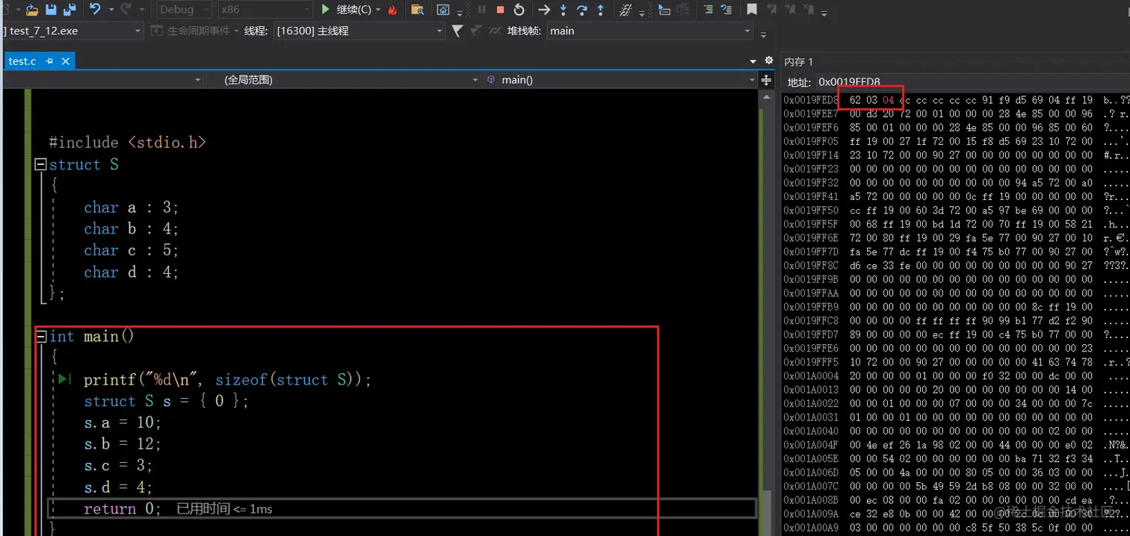The height and width of the screenshot is (536, 1130).
Task: Click the editor vertical scrollbar
Action: click(x=765, y=314)
